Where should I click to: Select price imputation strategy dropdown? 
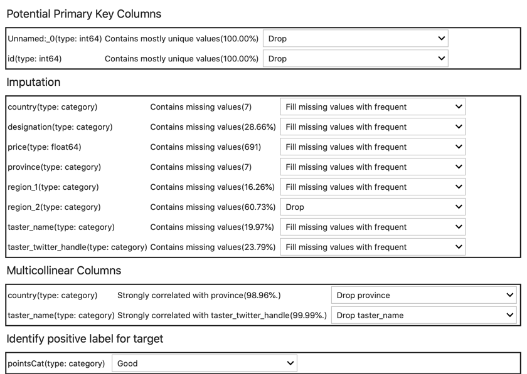pyautogui.click(x=373, y=147)
